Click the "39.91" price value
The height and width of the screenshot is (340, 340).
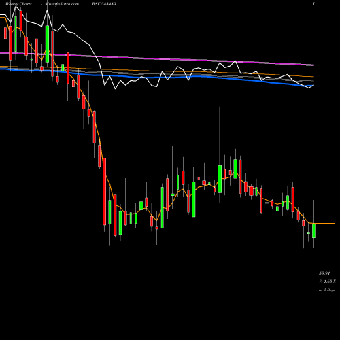pyautogui.click(x=324, y=273)
